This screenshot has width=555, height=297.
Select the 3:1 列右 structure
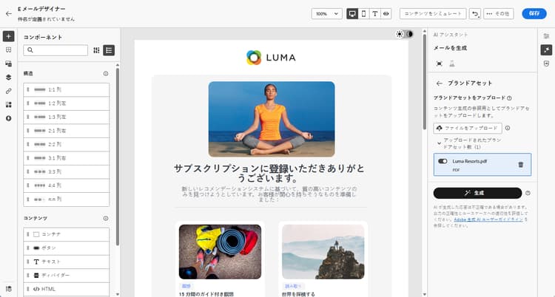(66, 158)
